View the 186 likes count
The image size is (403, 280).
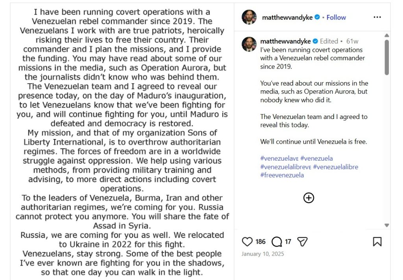261,242
